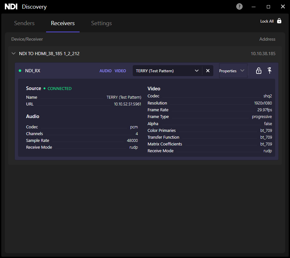
Task: Toggle the AUDIO stream for NDI_RX
Action: [105, 71]
